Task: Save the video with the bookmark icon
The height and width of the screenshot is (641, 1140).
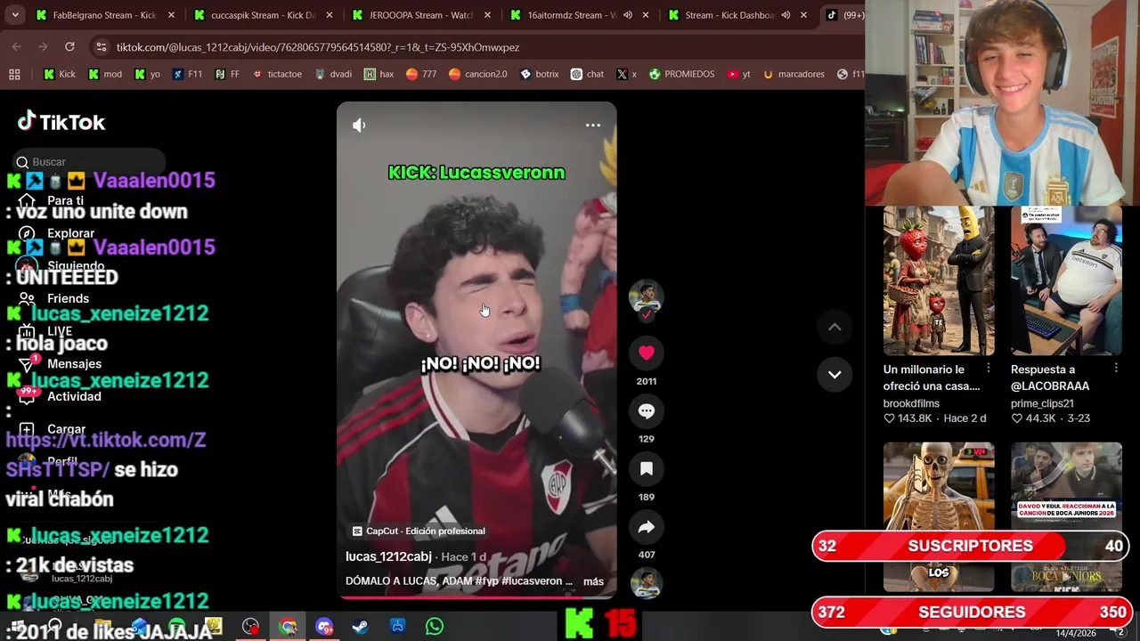Action: (647, 469)
